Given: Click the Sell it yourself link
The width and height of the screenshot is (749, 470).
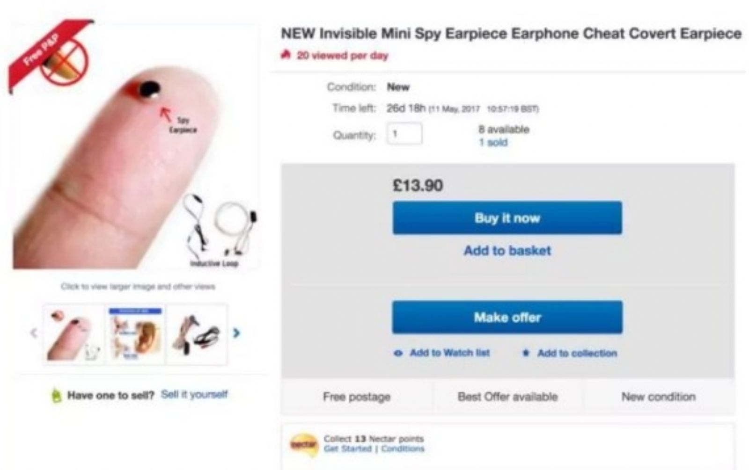Looking at the screenshot, I should [194, 394].
